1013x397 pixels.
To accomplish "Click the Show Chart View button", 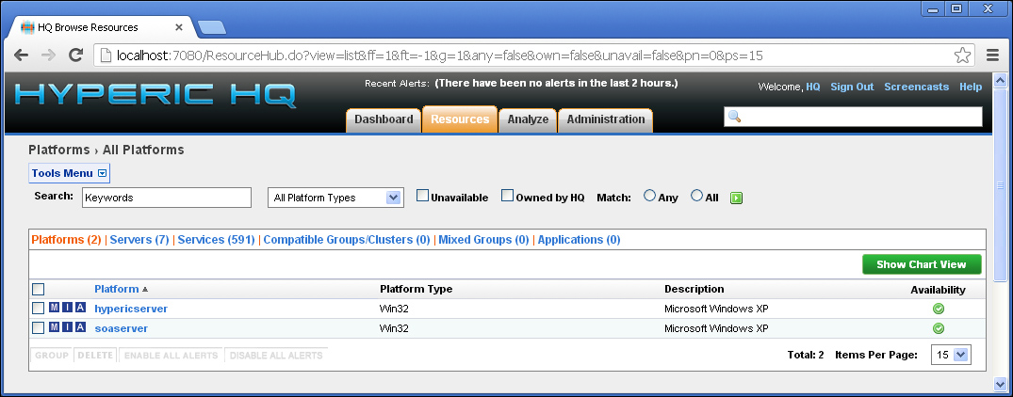I will pos(922,264).
